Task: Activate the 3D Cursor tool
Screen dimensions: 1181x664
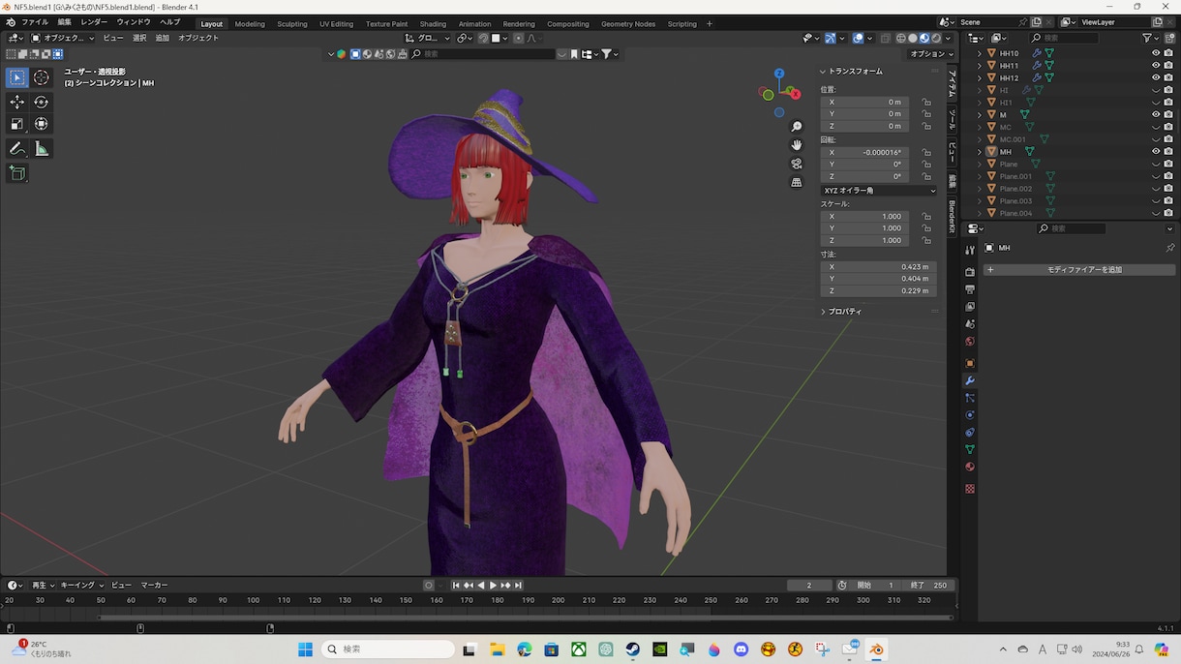Action: pos(42,77)
